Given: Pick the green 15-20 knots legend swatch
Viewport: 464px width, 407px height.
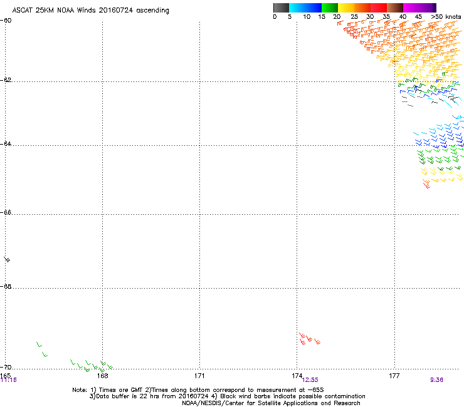Looking at the screenshot, I should point(330,8).
